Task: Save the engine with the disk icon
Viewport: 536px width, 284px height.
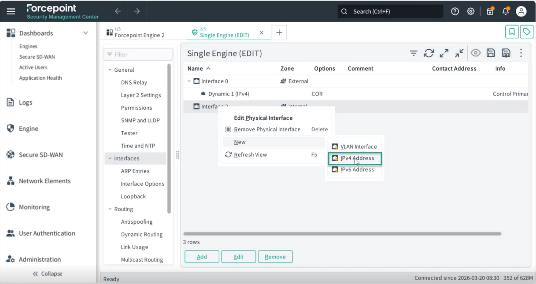Action: click(x=491, y=53)
